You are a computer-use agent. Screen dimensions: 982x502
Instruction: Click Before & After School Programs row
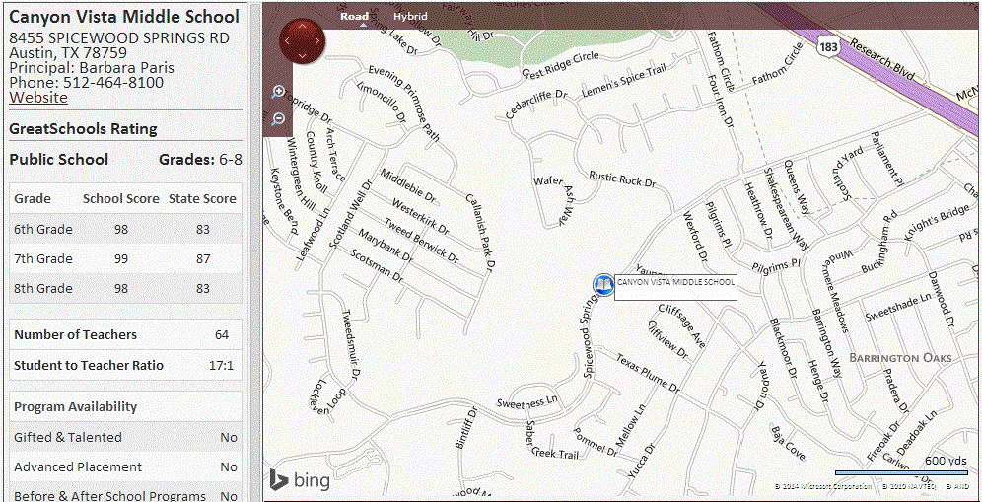125,492
